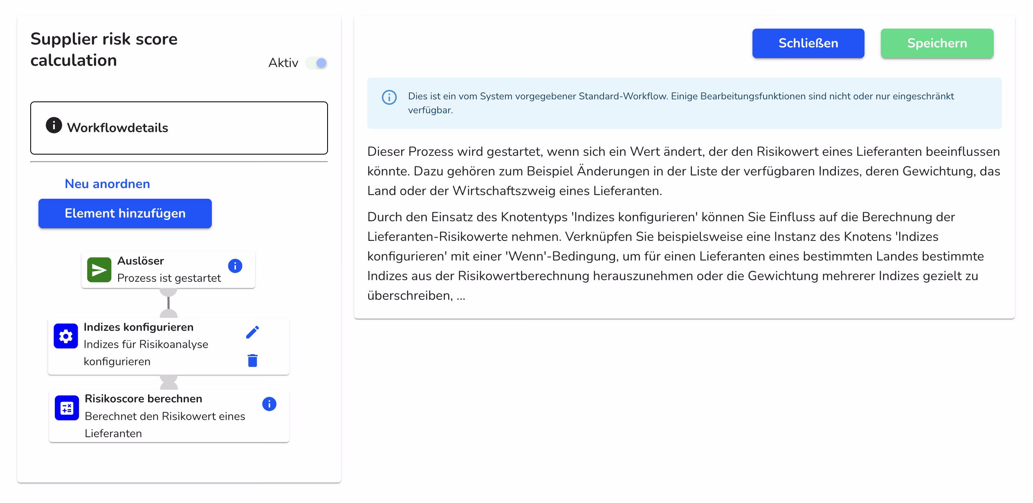Click the info icon in the blue notice banner
This screenshot has width=1033, height=503.
click(x=388, y=98)
